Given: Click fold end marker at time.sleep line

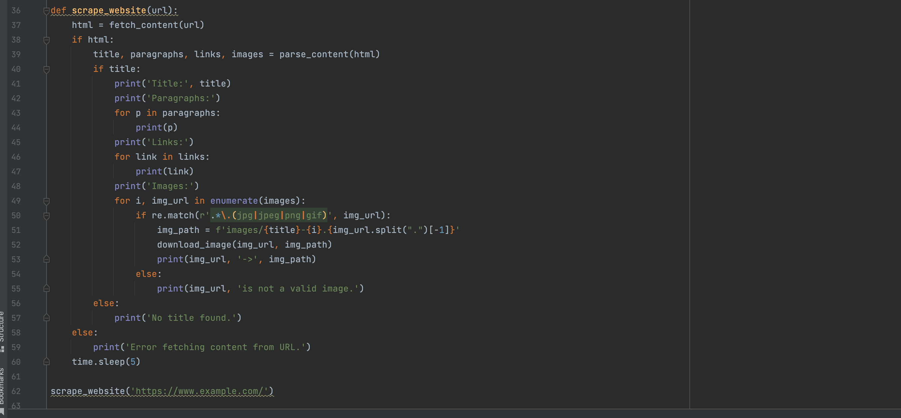Looking at the screenshot, I should [47, 362].
